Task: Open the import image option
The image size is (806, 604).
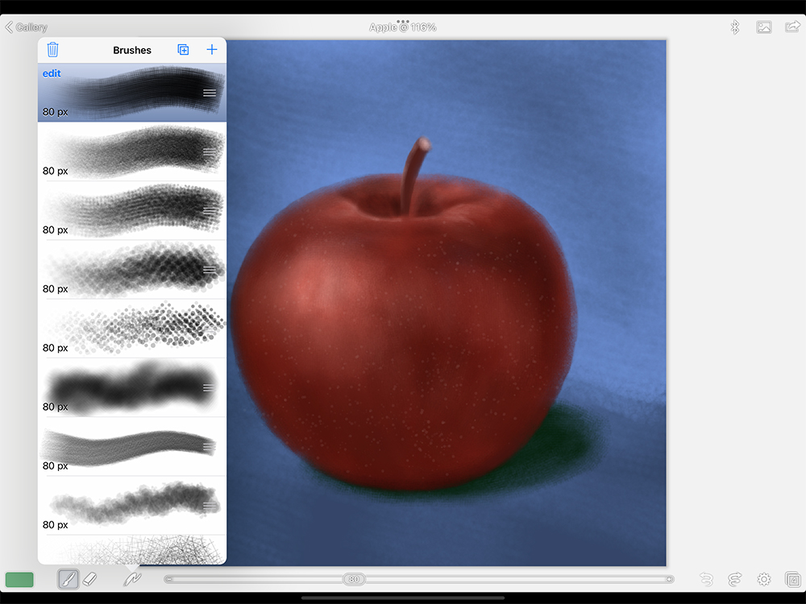Action: point(764,27)
